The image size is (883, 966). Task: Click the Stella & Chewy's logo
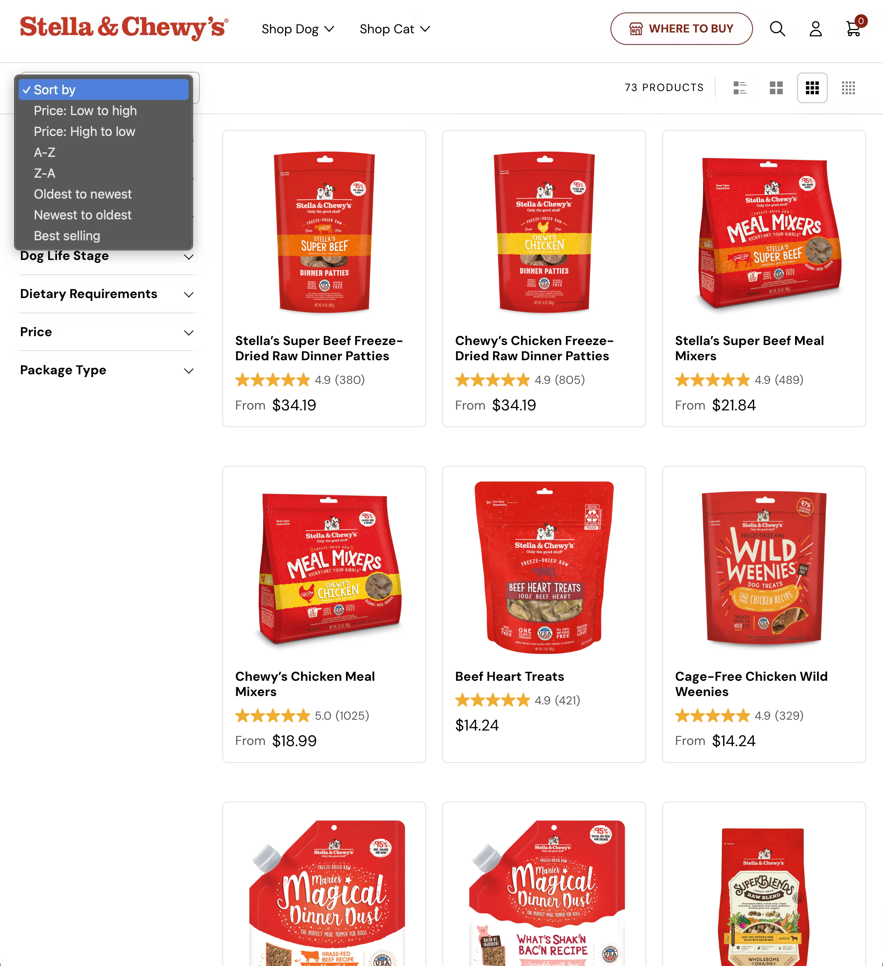pyautogui.click(x=124, y=28)
